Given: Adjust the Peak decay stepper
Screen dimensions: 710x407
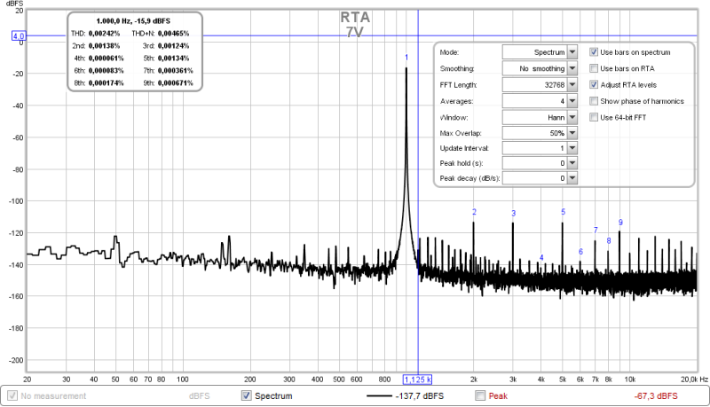Looking at the screenshot, I should tap(572, 178).
